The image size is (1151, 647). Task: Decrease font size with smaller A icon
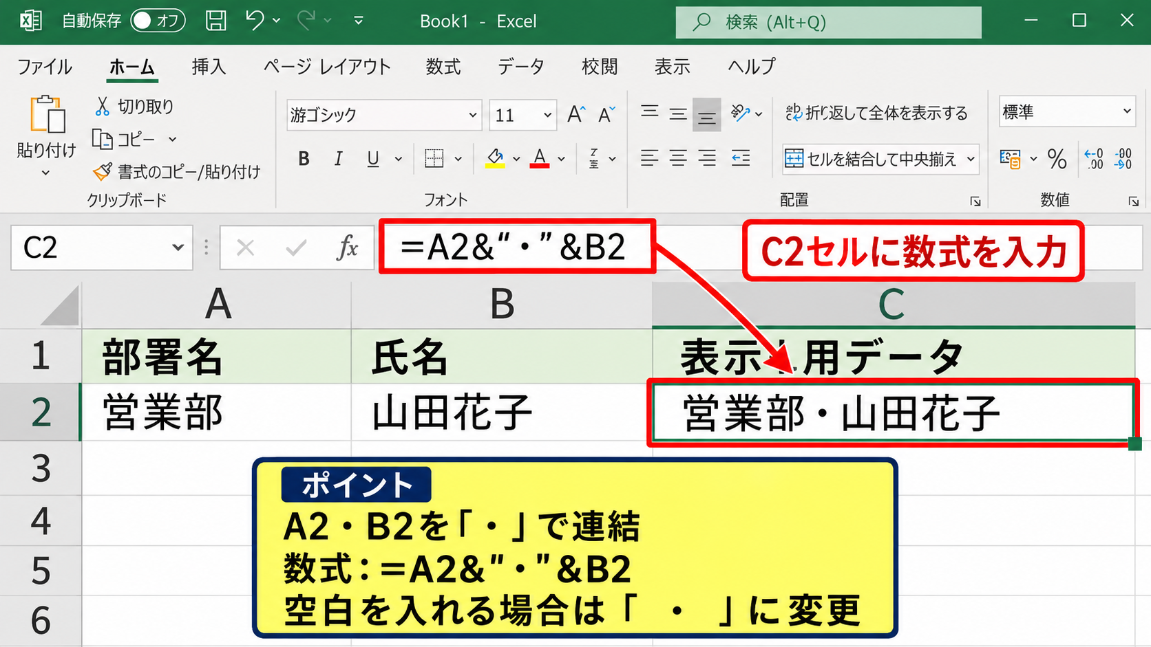[x=606, y=114]
